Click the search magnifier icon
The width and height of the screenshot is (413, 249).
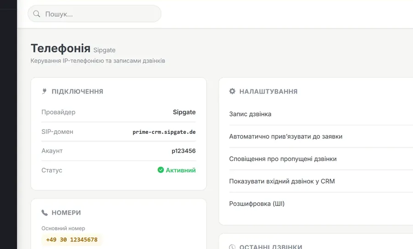click(37, 14)
